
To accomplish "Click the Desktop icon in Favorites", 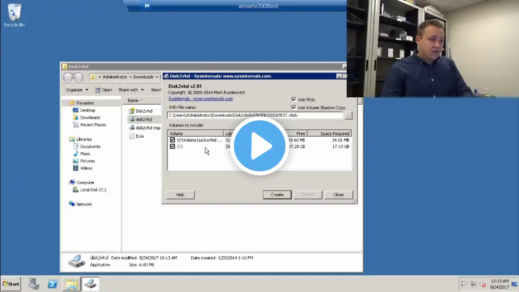I will 75,110.
